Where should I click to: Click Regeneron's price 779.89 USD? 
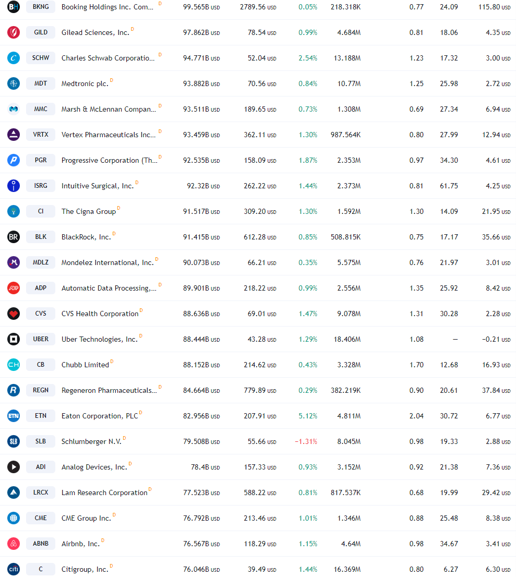click(260, 390)
